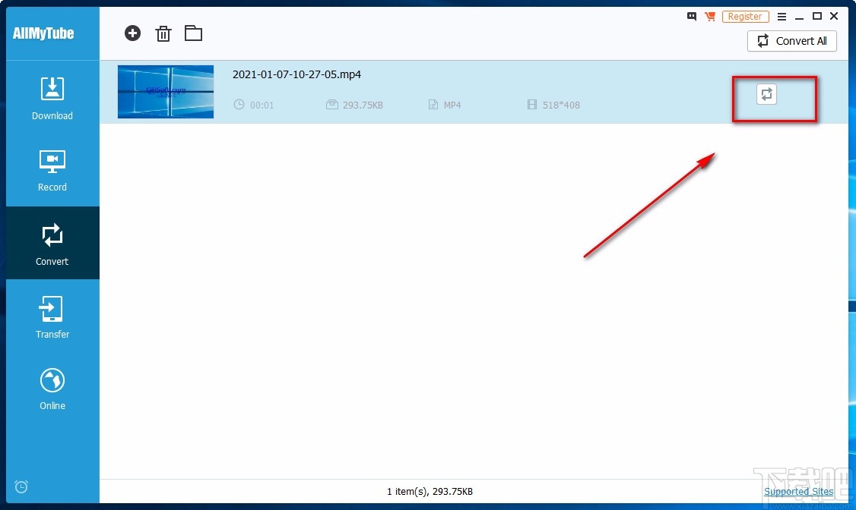Open the Transfer section
This screenshot has width=856, height=510.
pos(52,316)
